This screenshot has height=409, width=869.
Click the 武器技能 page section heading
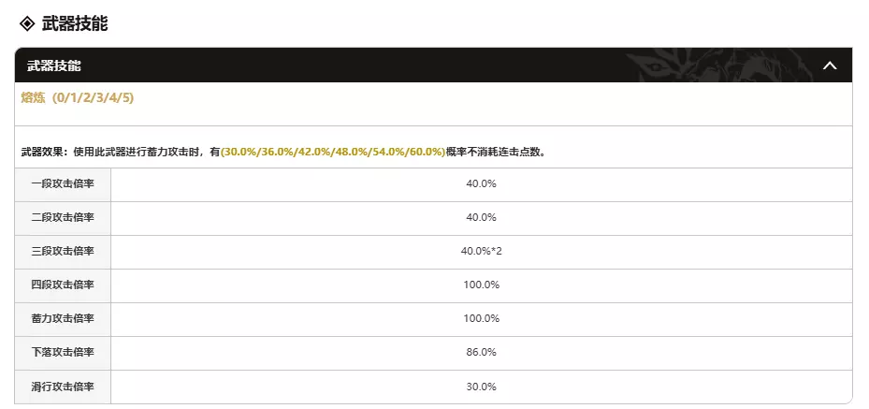75,23
